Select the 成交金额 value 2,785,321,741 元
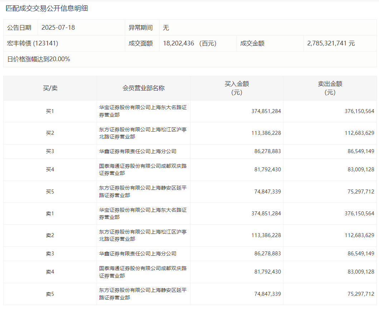The width and height of the screenshot is (379, 309). click(331, 43)
